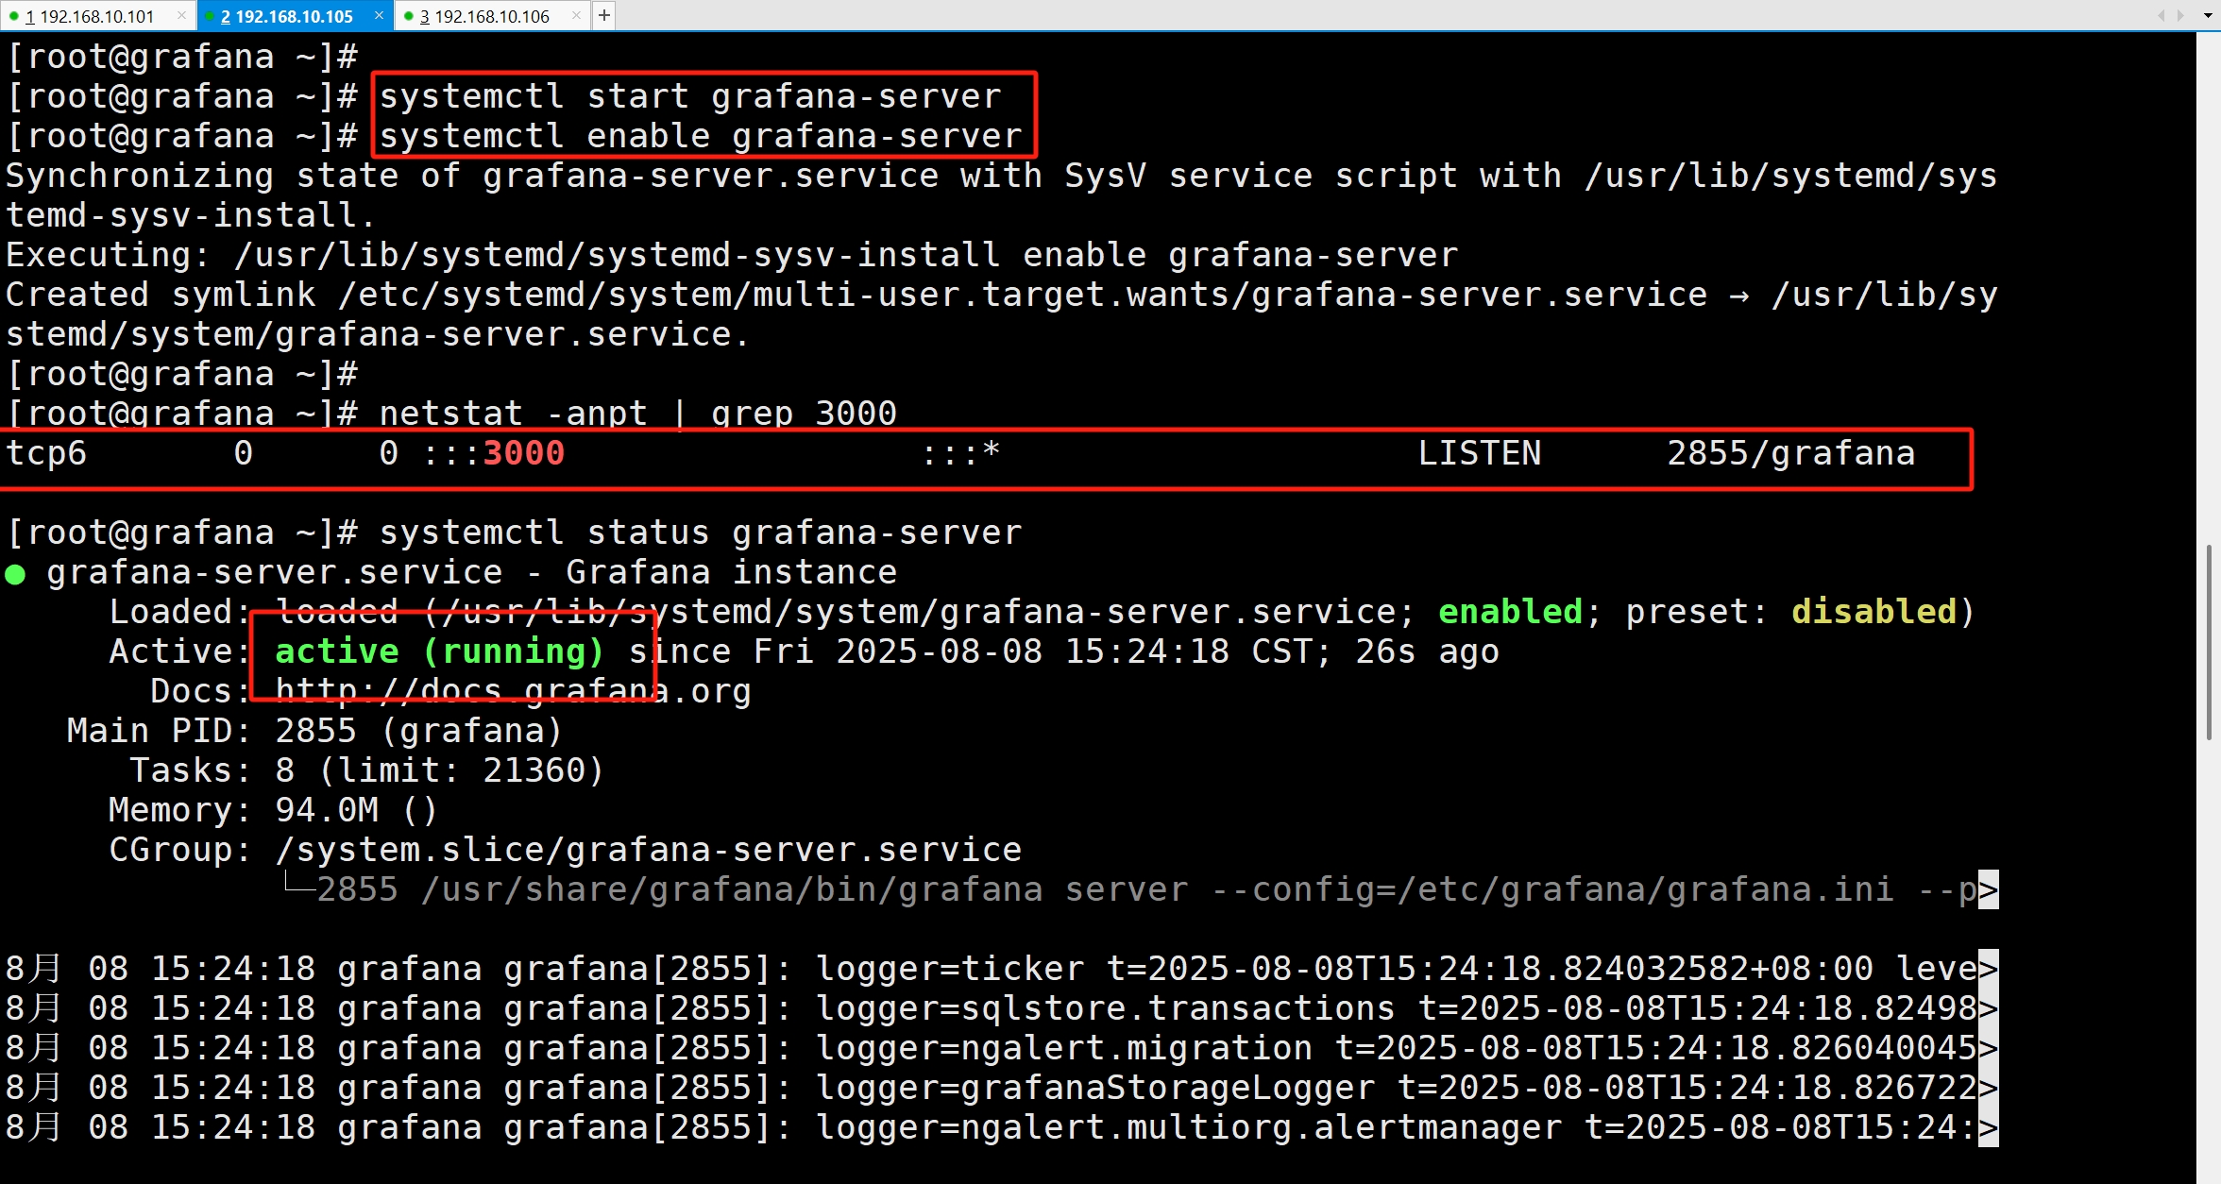
Task: Click the 'Created symlink' output line
Action: (x=1002, y=295)
